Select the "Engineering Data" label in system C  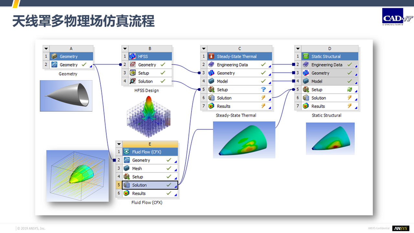point(233,65)
